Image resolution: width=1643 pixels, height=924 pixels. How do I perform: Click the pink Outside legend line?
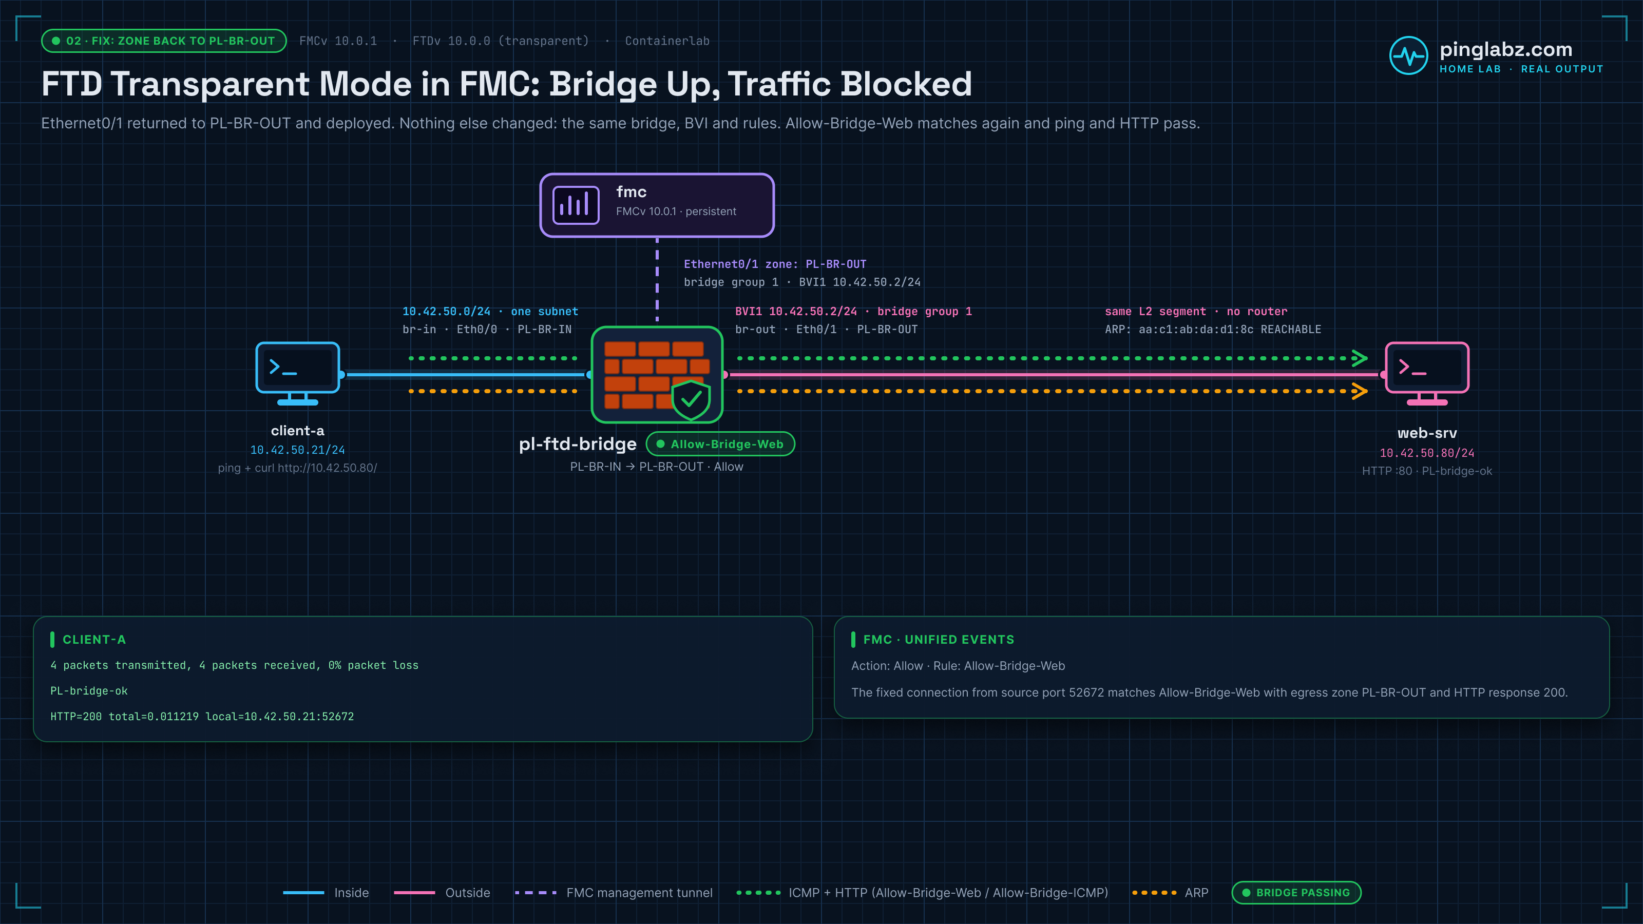click(414, 893)
